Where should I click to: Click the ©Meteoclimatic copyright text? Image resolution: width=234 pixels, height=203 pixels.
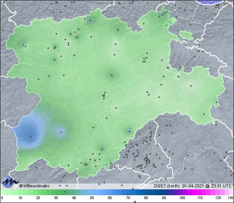(x=34, y=186)
